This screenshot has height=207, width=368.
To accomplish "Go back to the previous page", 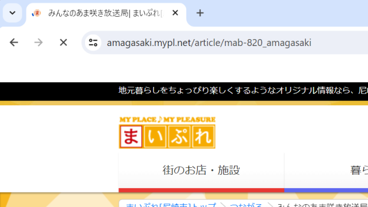I will click(x=14, y=43).
